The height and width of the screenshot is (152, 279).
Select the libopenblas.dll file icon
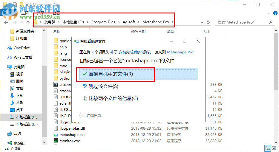(56, 128)
